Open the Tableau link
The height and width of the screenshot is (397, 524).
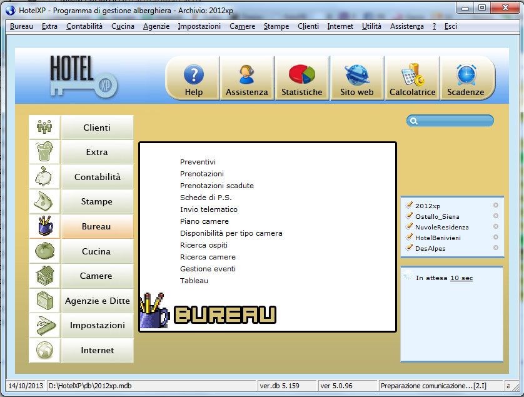pyautogui.click(x=194, y=281)
